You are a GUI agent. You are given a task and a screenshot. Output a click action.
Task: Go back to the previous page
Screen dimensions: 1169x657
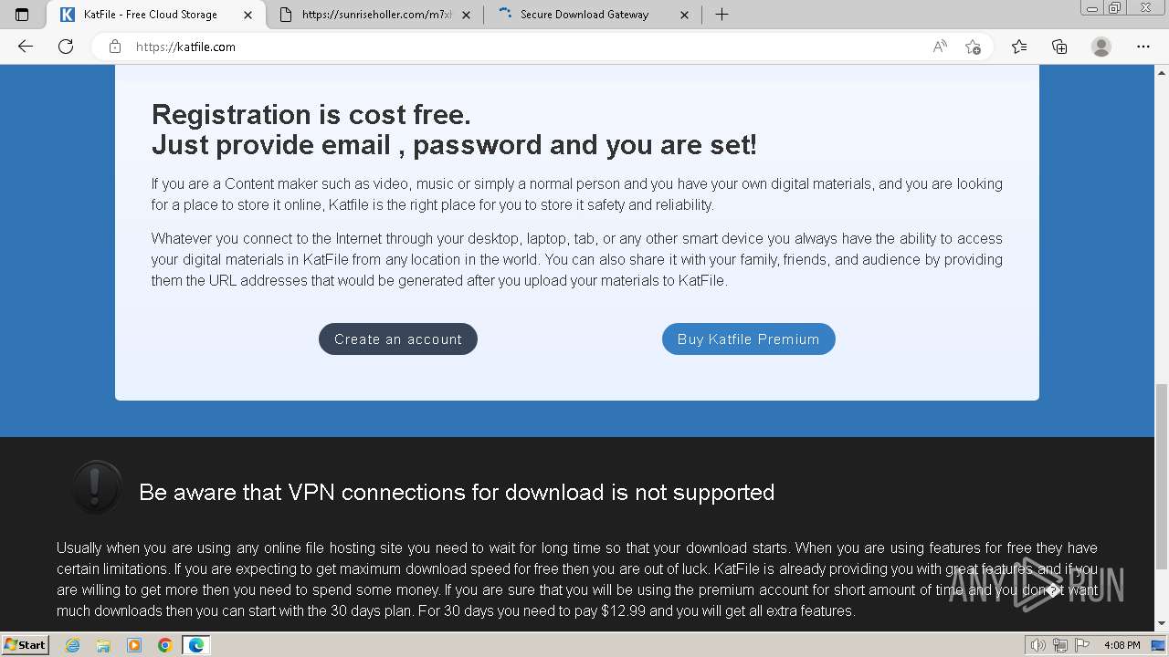coord(26,47)
